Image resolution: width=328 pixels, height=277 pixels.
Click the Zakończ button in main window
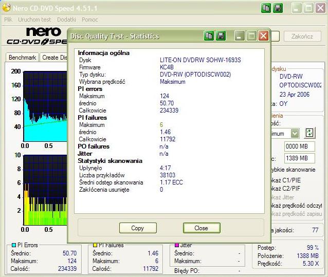click(302, 36)
